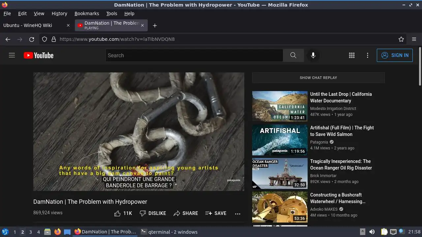The height and width of the screenshot is (237, 422).
Task: Open more actions ellipsis under video
Action: click(x=238, y=214)
